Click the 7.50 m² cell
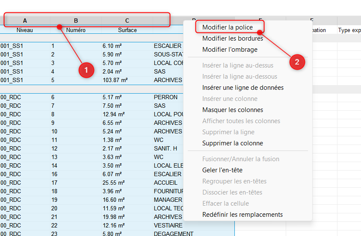 [127, 106]
